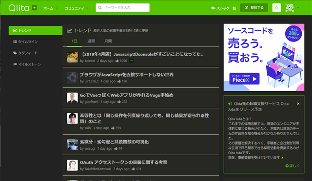Image resolution: width=312 pixels, height=181 pixels.
Task: Close the Qiita Jobs announcement box
Action: [x=298, y=104]
